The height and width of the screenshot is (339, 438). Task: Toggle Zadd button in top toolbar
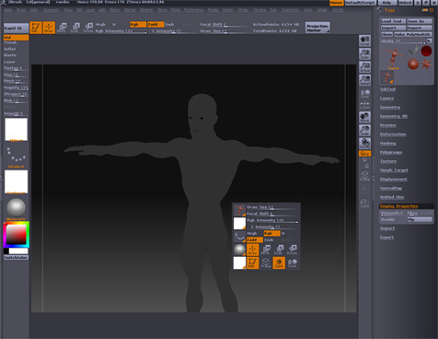[x=156, y=24]
